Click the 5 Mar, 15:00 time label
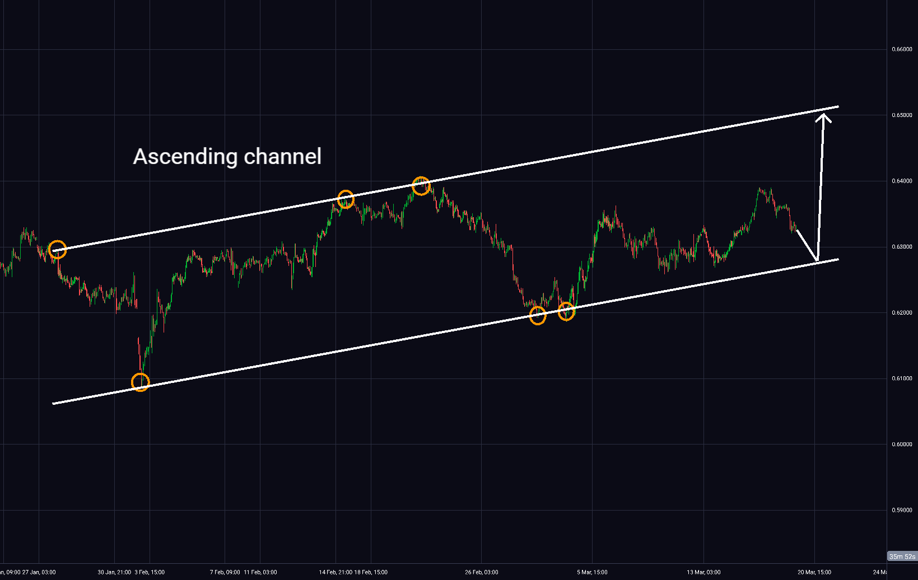 point(592,572)
